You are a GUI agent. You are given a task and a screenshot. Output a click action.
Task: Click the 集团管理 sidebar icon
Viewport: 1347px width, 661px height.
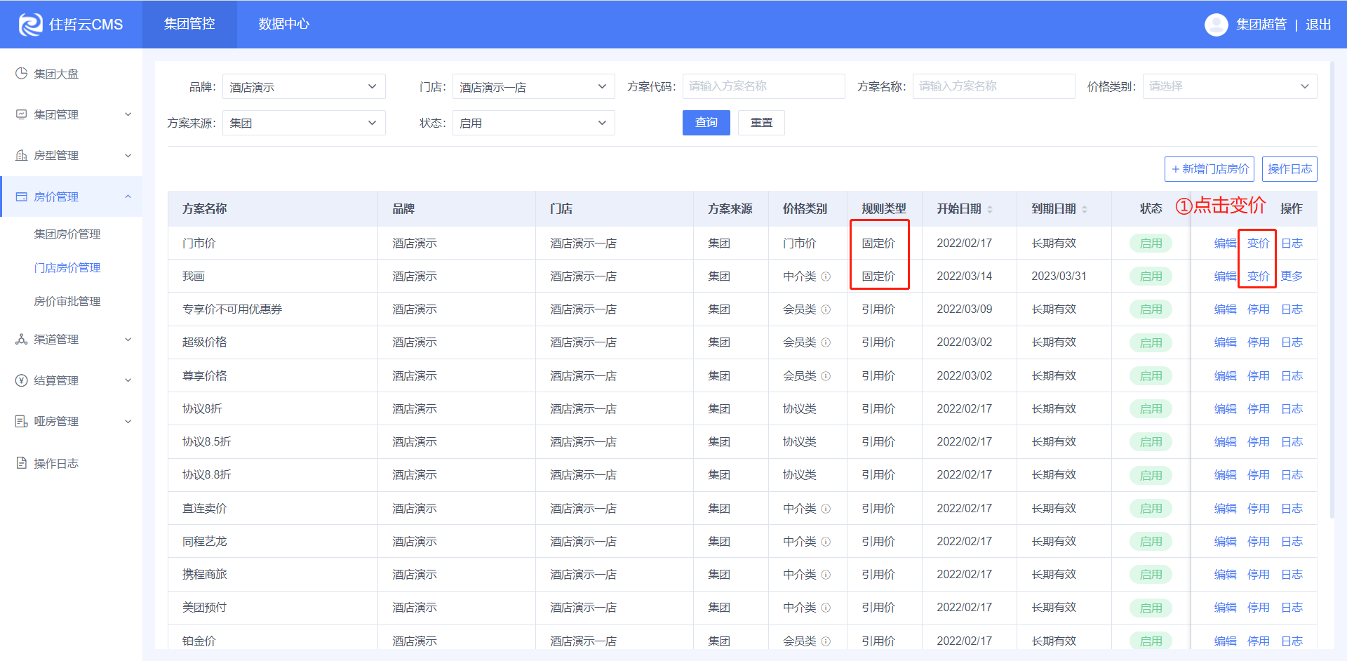(22, 114)
